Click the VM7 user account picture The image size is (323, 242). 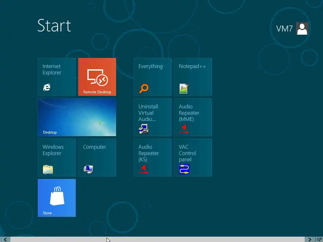pos(302,28)
